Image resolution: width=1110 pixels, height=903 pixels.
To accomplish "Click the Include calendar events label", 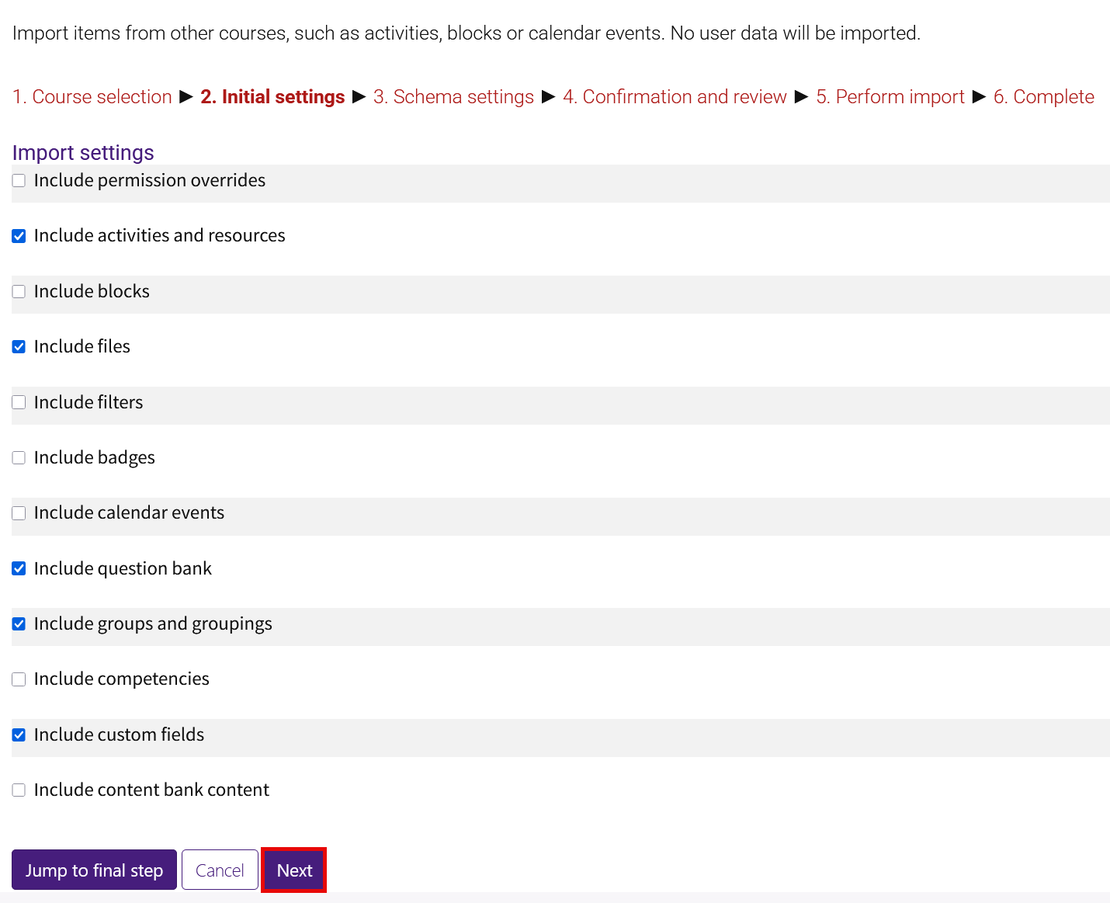I will pos(129,512).
